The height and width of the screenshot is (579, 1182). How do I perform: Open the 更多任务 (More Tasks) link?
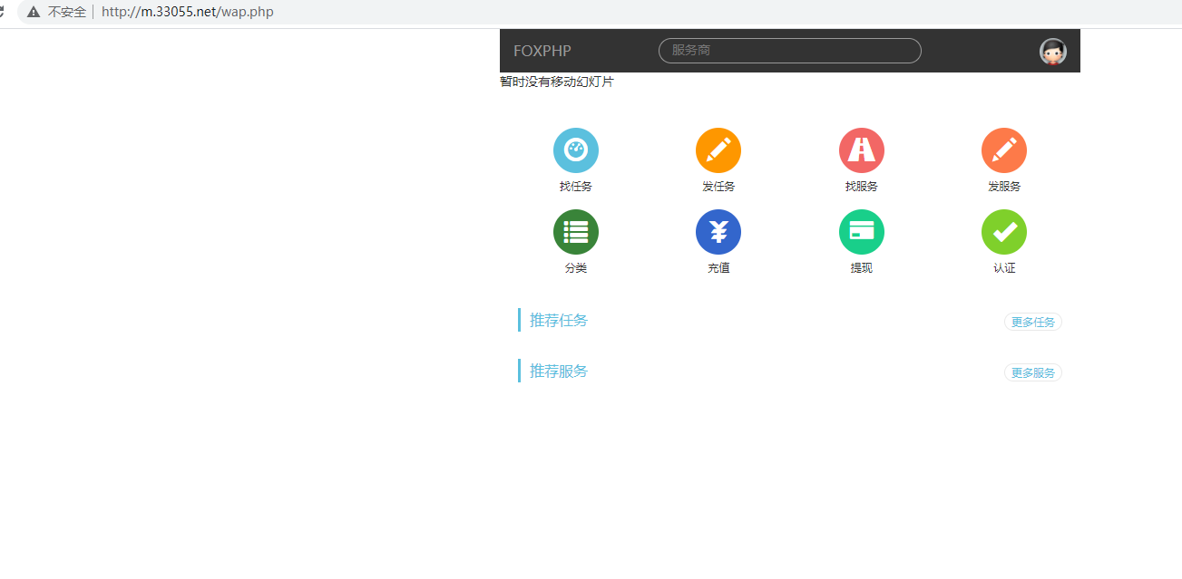click(1032, 321)
